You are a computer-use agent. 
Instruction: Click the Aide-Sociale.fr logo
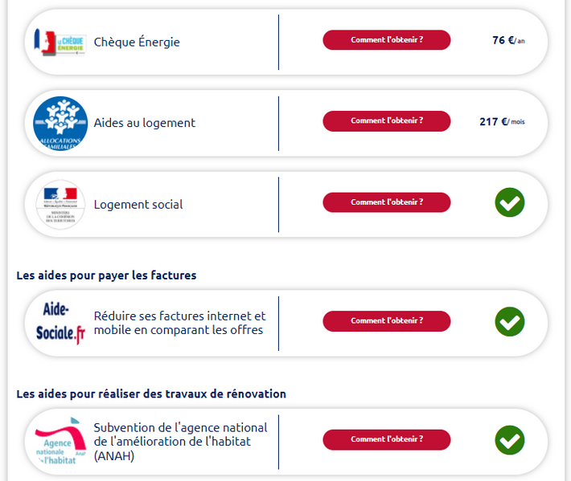click(60, 323)
